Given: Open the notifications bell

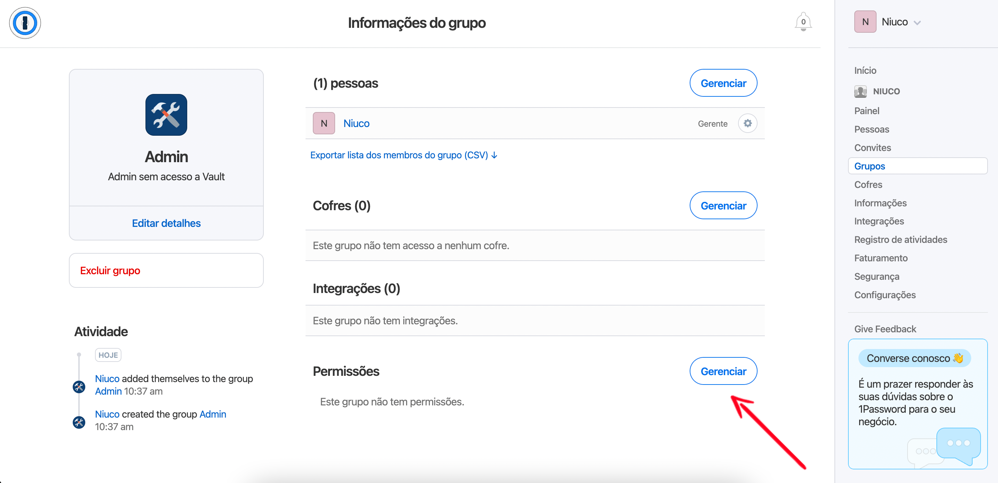Looking at the screenshot, I should 803,22.
